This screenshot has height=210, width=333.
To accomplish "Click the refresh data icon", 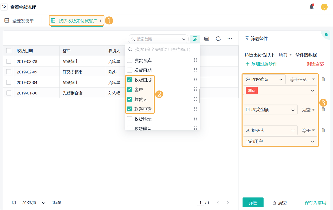I will [x=218, y=39].
